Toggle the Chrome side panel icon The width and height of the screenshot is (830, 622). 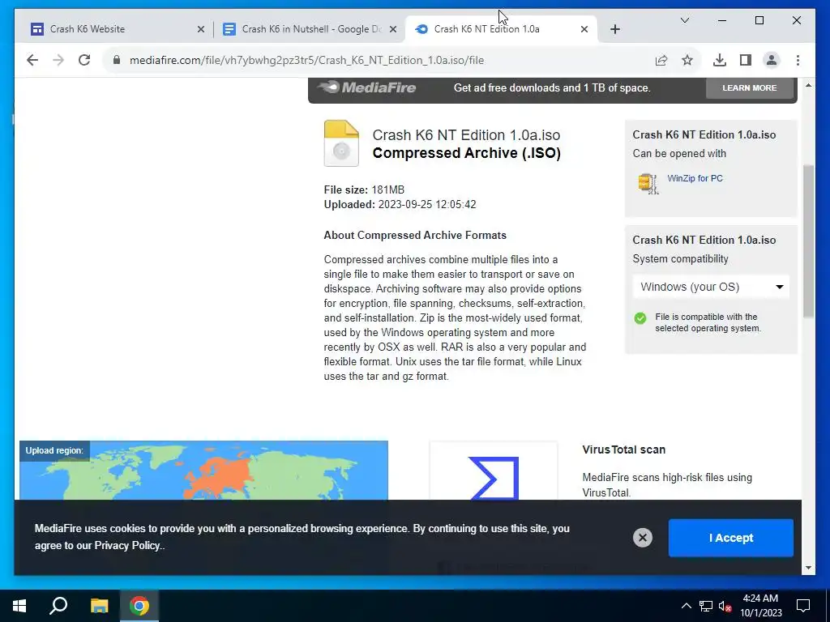746,60
